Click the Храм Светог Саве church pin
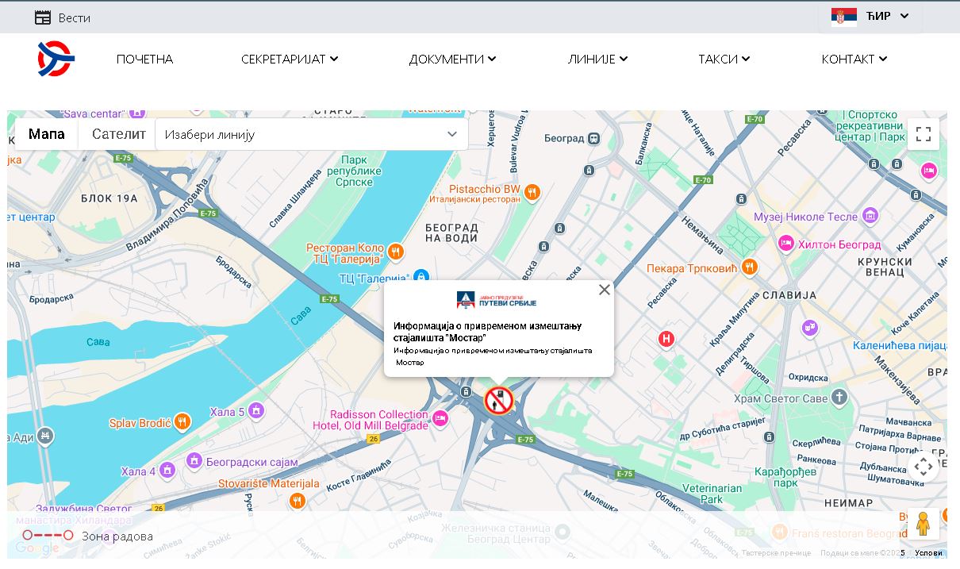 tap(840, 398)
